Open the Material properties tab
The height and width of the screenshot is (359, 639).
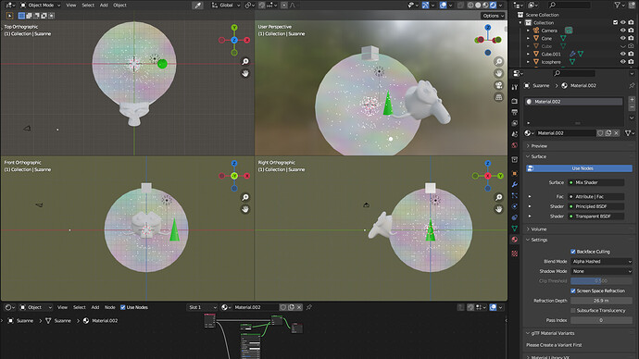click(x=515, y=240)
